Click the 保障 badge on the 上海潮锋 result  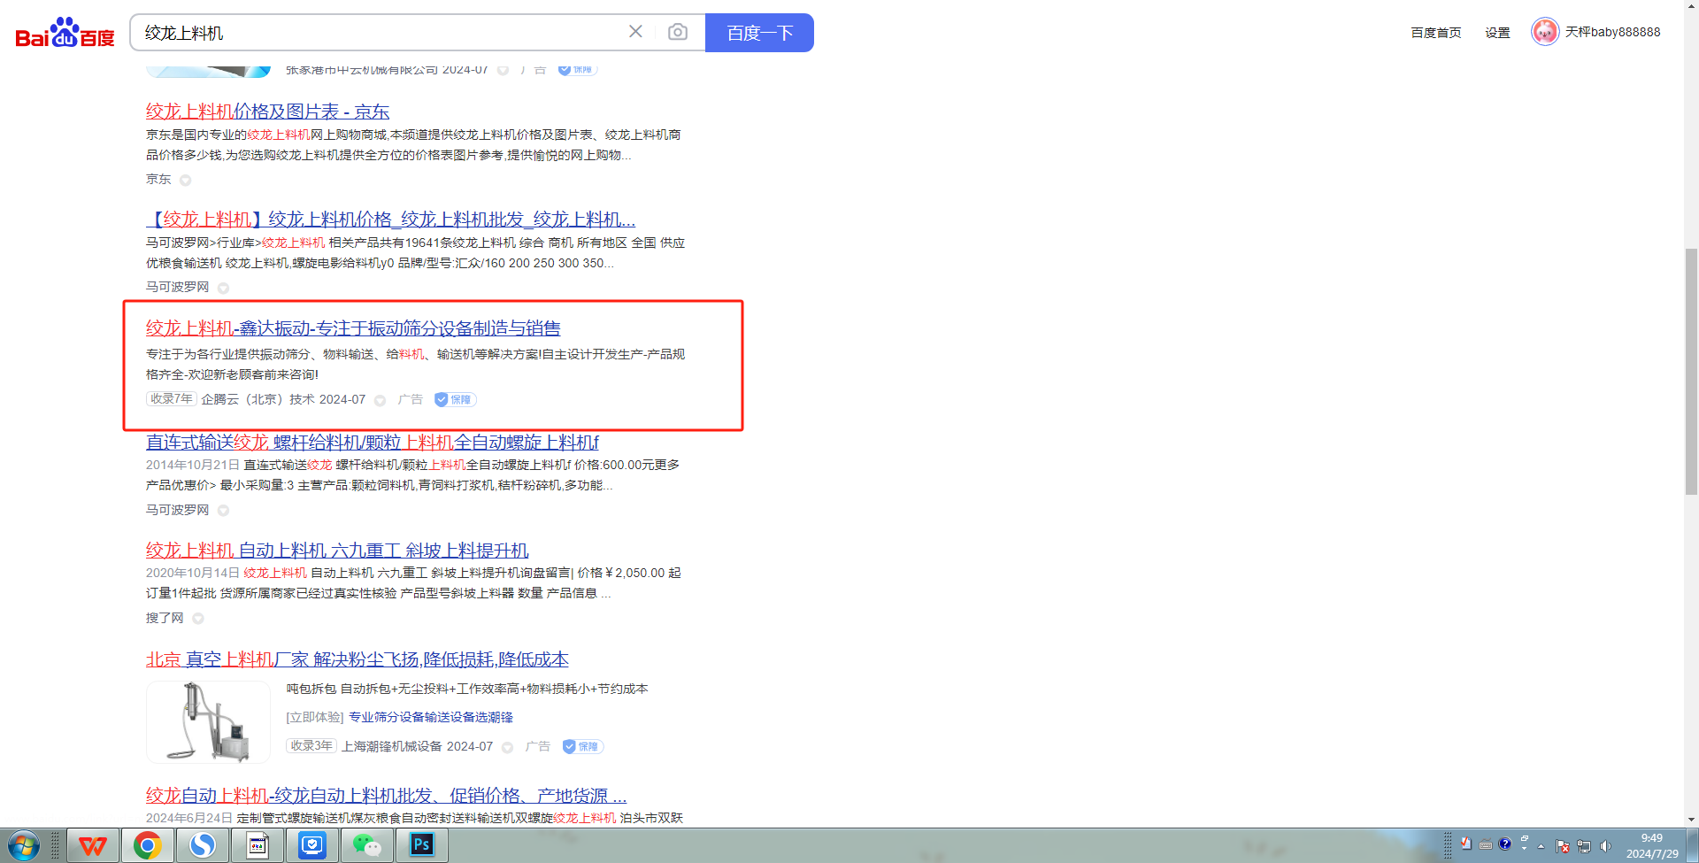pyautogui.click(x=583, y=747)
